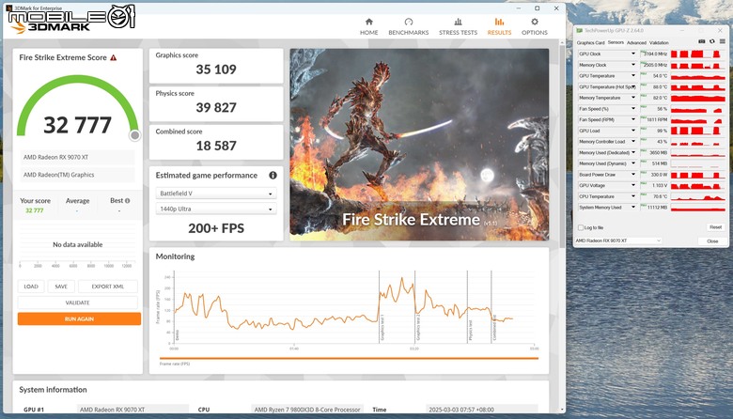Image resolution: width=733 pixels, height=419 pixels.
Task: Switch to Advanced tab in GPU-Z
Action: pos(636,42)
